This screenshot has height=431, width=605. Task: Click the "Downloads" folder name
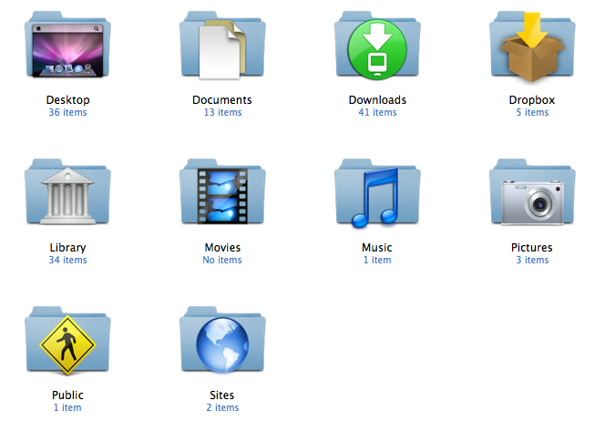click(x=377, y=100)
